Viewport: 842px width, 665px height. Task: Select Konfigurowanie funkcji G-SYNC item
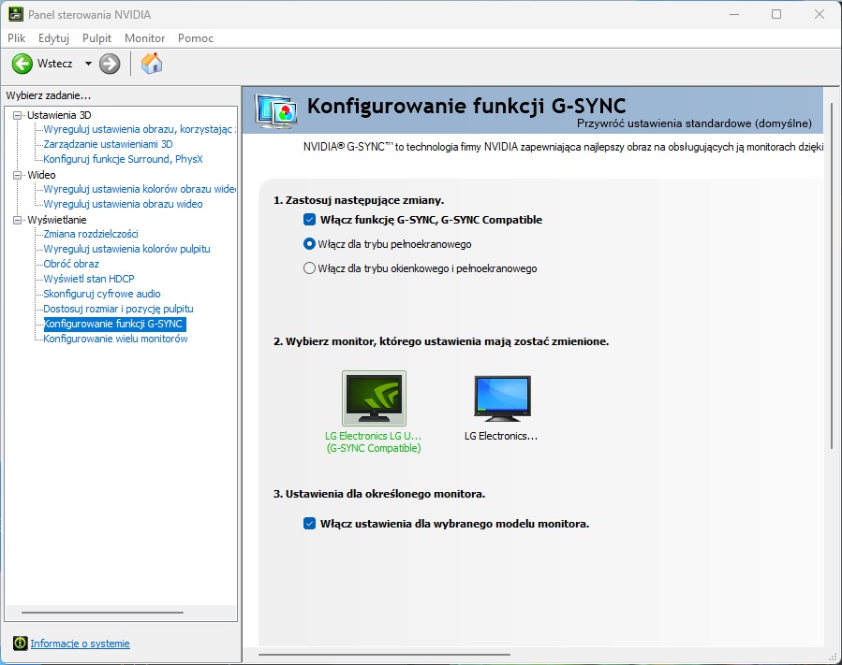pos(114,324)
